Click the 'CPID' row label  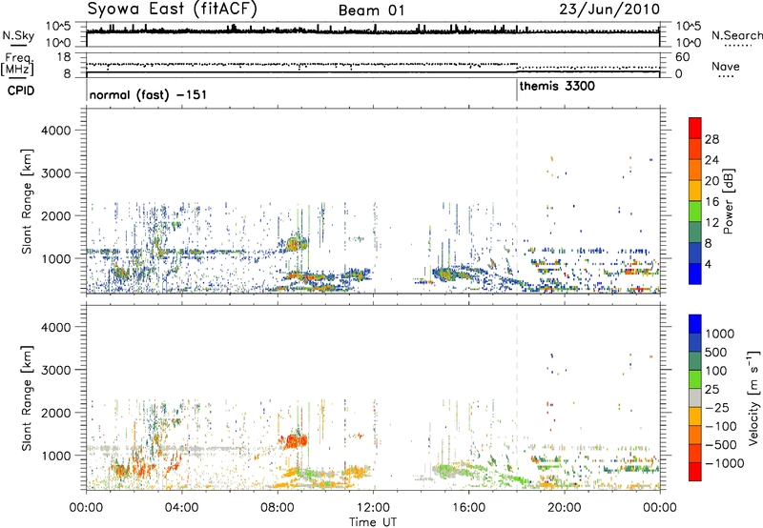(x=21, y=91)
